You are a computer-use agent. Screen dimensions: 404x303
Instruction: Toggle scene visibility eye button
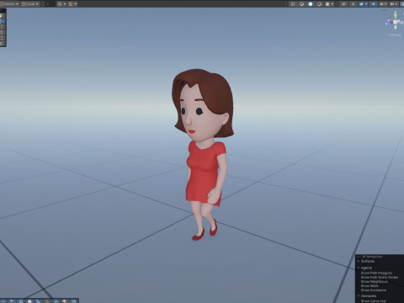(373, 4)
